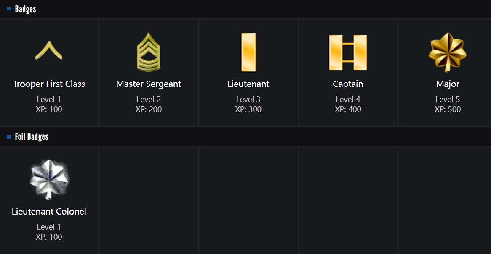The height and width of the screenshot is (254, 491).
Task: Select the Master Sergeant stripes badge icon
Action: point(149,52)
